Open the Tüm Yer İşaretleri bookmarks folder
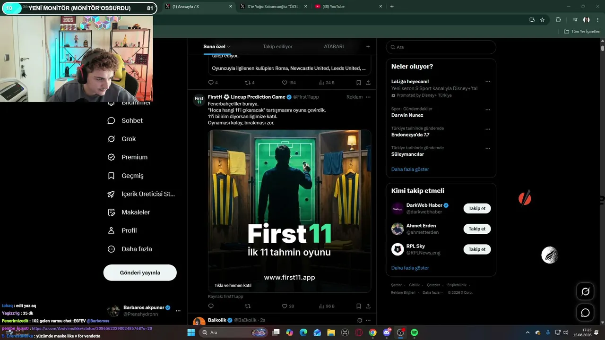The height and width of the screenshot is (340, 605). click(x=582, y=32)
